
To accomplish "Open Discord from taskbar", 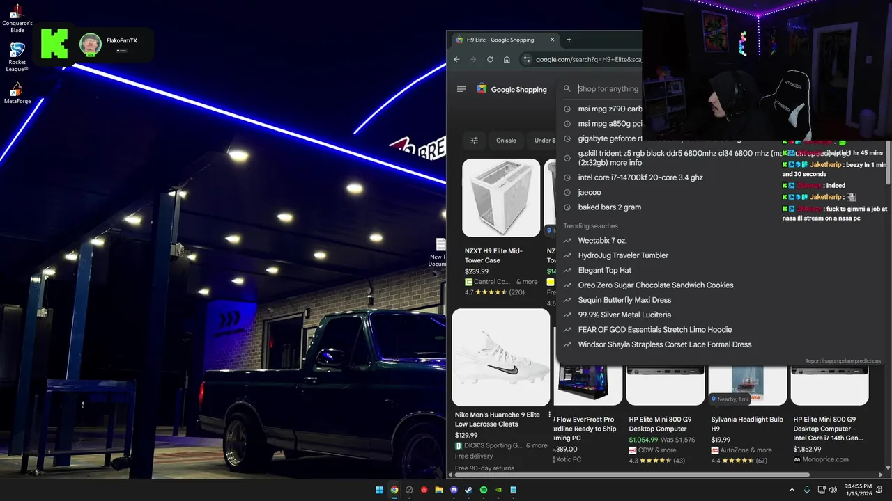I will pyautogui.click(x=454, y=490).
